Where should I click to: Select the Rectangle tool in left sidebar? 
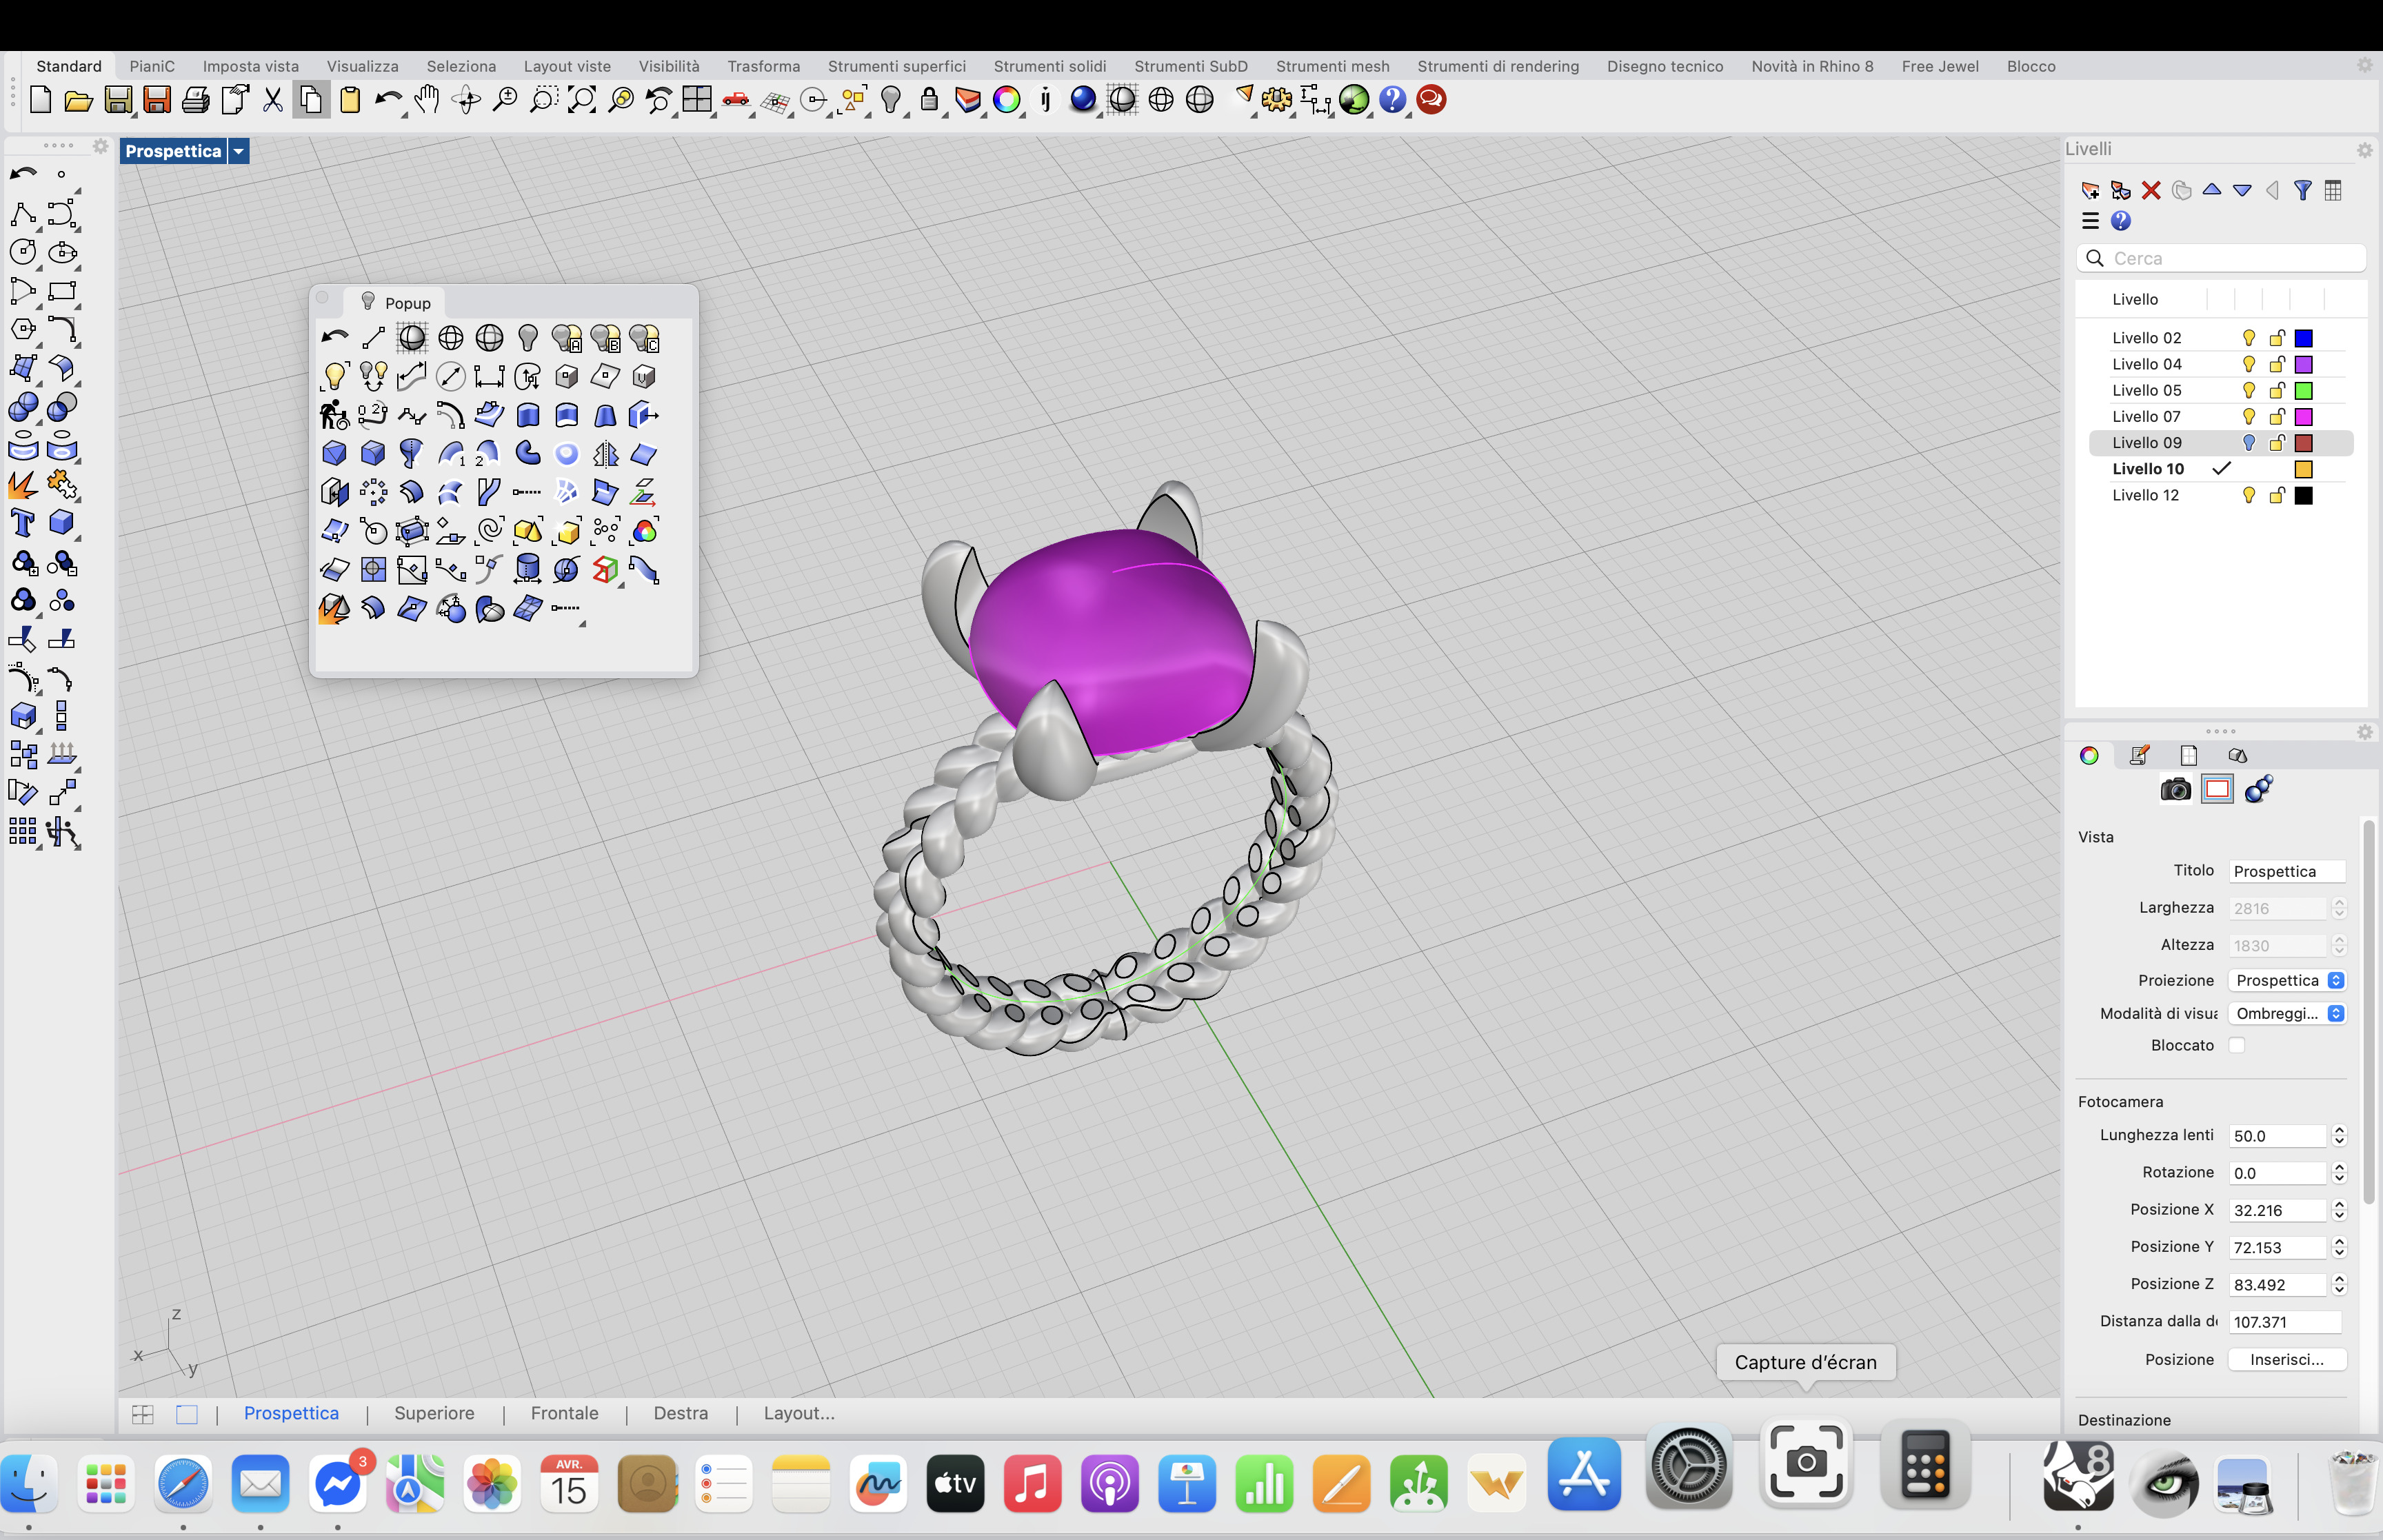pyautogui.click(x=62, y=291)
